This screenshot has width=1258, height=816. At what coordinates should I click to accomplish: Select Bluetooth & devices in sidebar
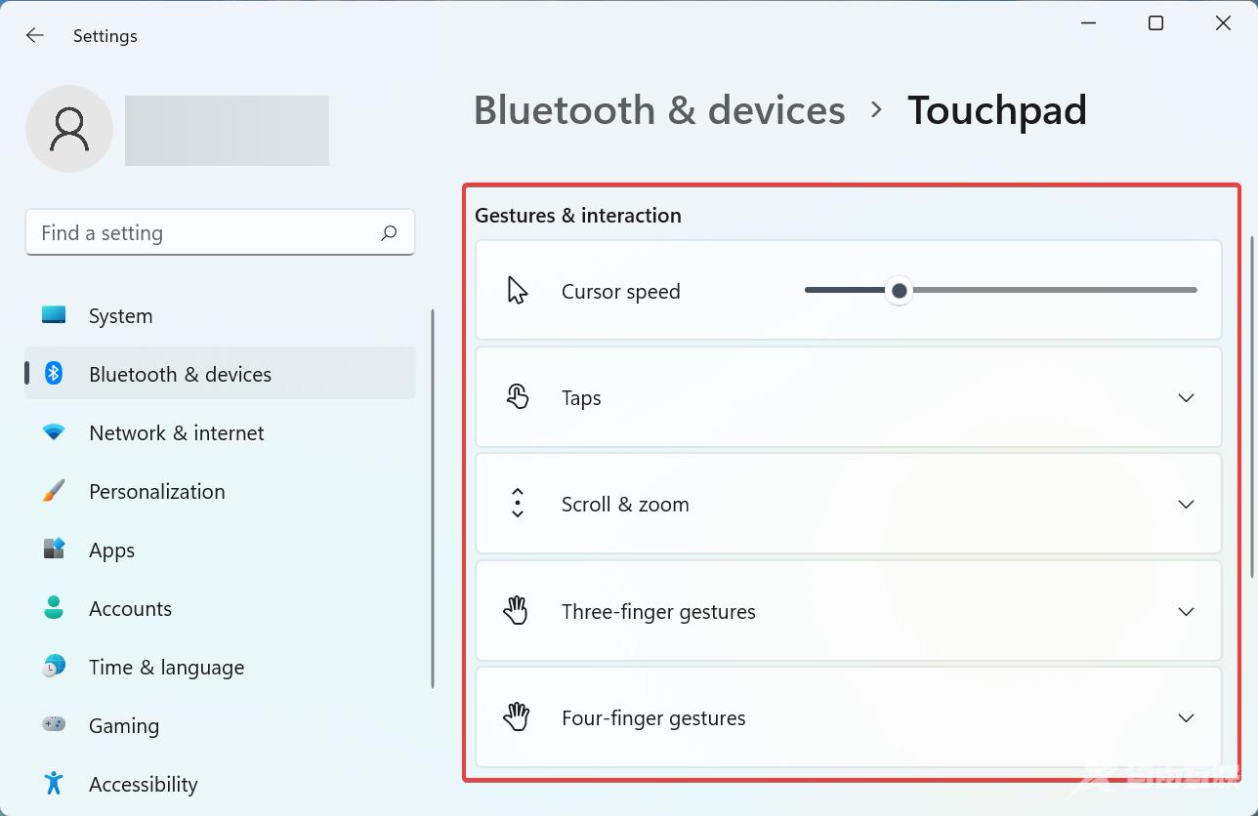(x=180, y=375)
